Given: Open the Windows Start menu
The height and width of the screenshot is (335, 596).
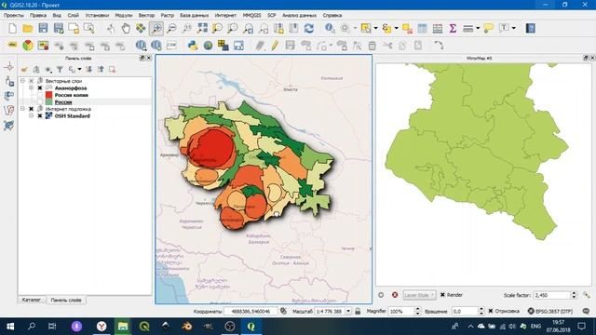Looking at the screenshot, I should (x=10, y=327).
